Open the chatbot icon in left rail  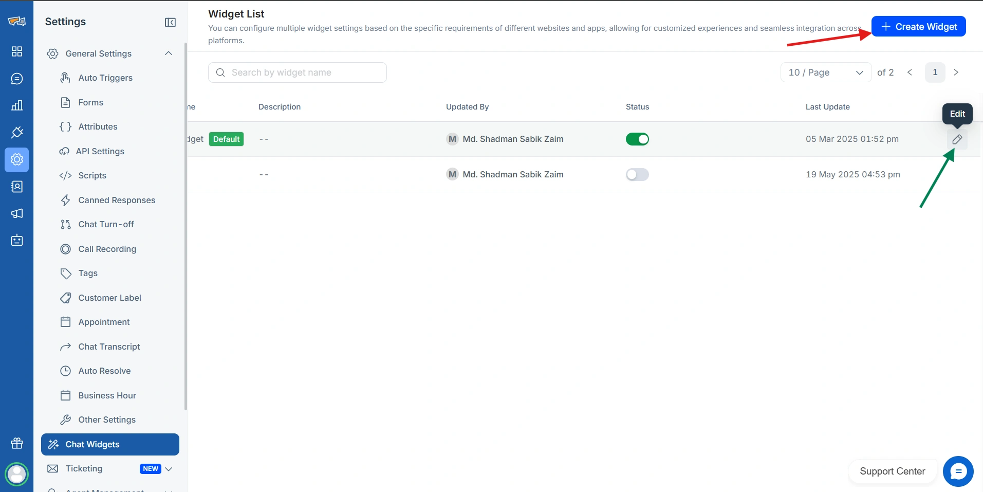point(17,240)
